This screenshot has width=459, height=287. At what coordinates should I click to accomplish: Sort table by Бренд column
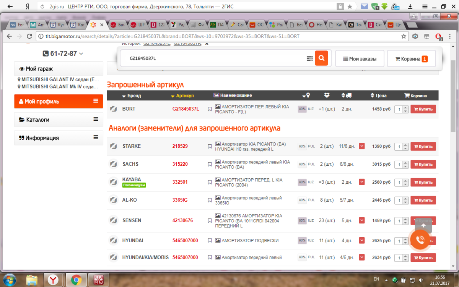tap(131, 96)
